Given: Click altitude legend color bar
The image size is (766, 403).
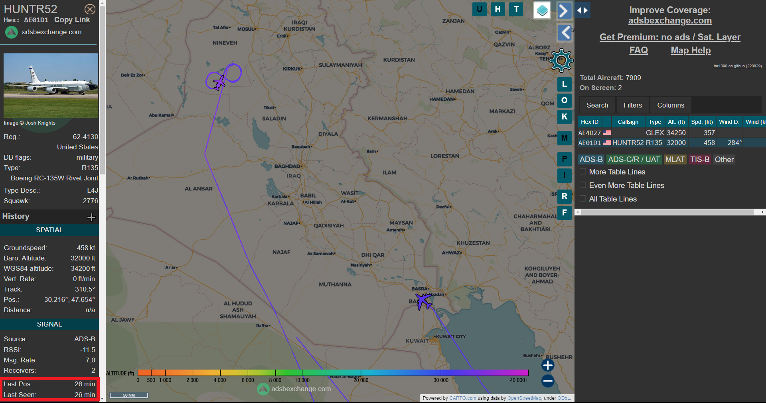Looking at the screenshot, I should tap(333, 373).
